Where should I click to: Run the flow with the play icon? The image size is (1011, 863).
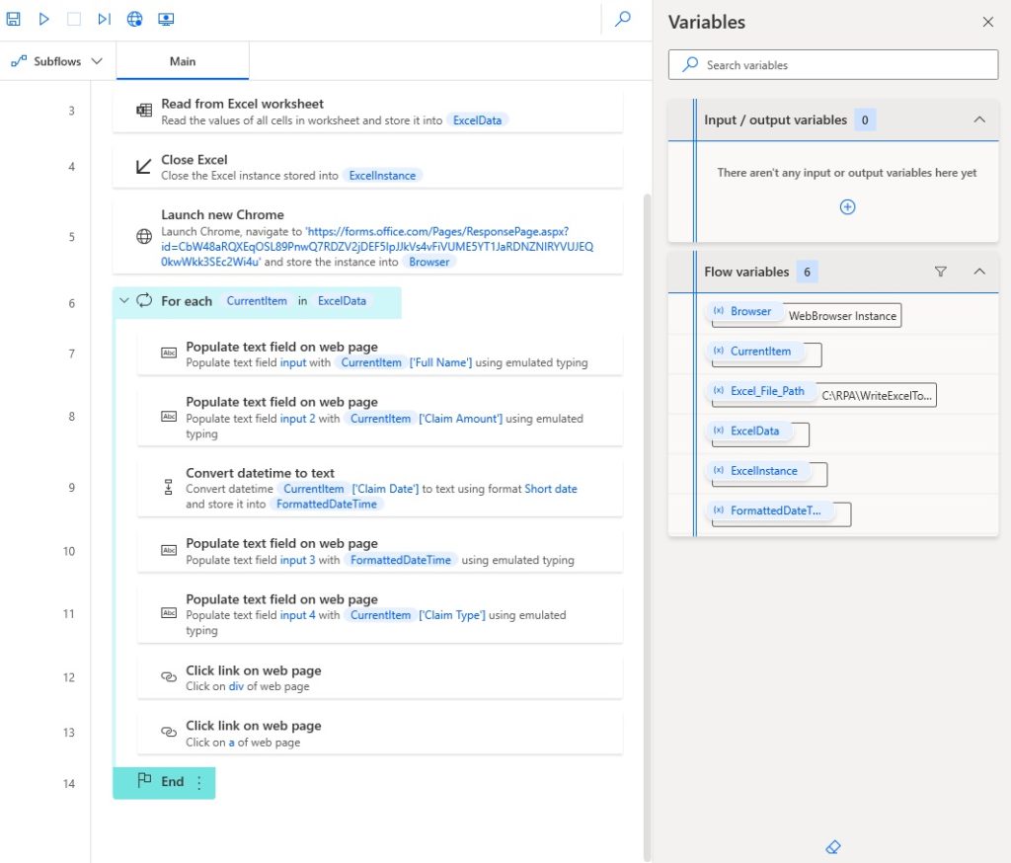[x=43, y=19]
